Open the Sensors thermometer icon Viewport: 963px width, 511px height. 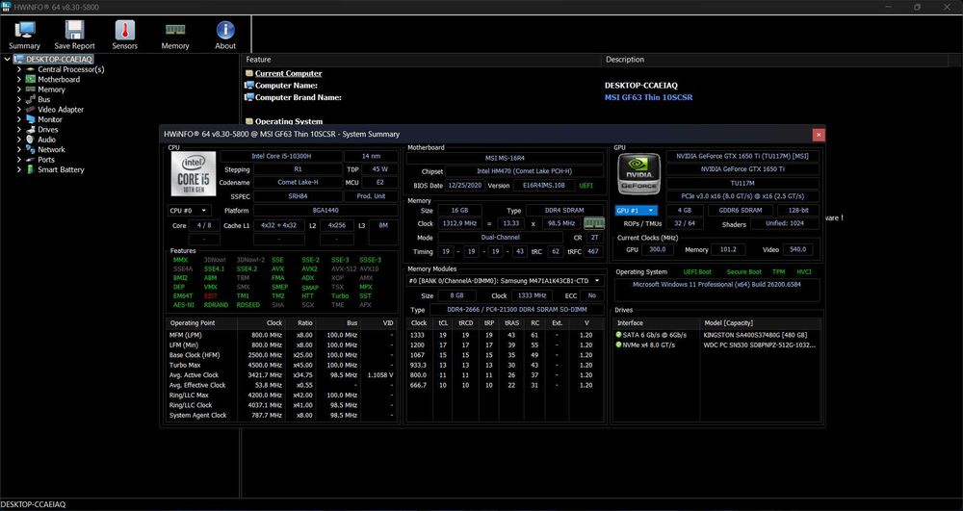[124, 31]
